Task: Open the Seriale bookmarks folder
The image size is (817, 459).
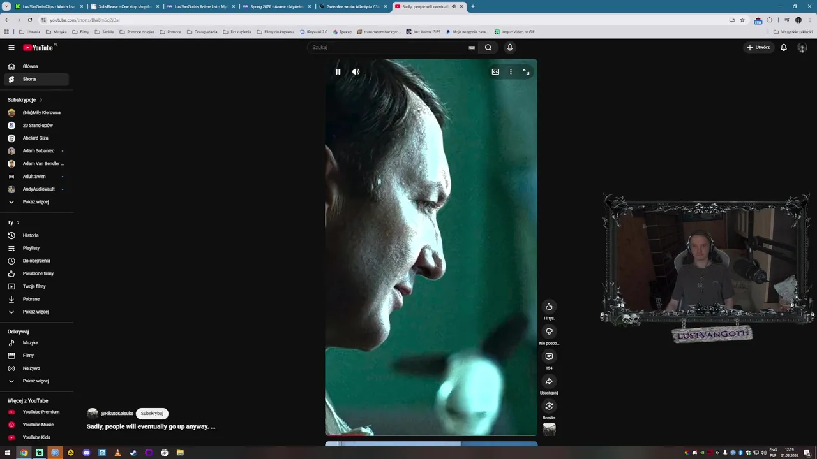Action: click(x=104, y=32)
